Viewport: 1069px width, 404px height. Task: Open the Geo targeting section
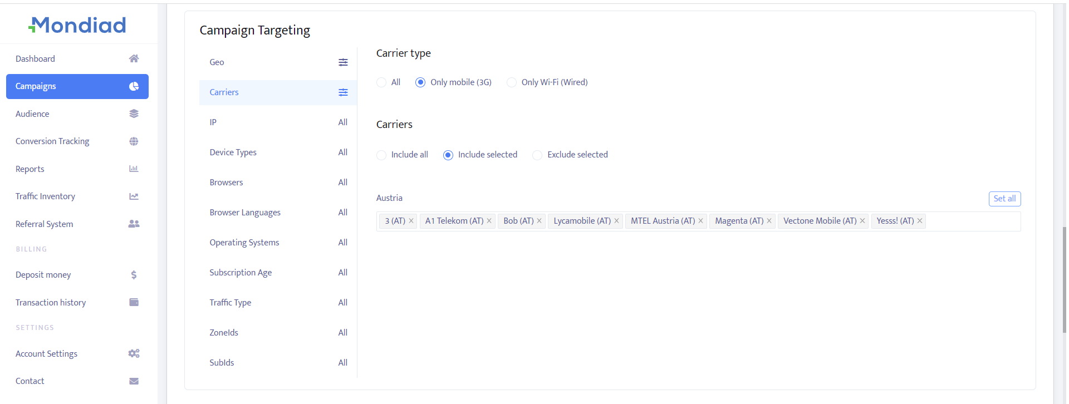pyautogui.click(x=278, y=62)
